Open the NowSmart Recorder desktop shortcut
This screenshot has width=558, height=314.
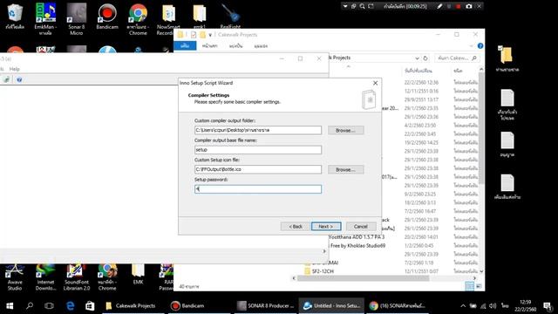pyautogui.click(x=168, y=19)
